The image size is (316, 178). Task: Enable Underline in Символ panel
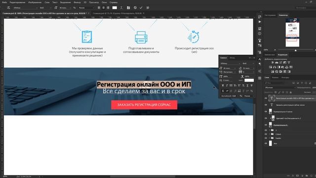(x=247, y=86)
